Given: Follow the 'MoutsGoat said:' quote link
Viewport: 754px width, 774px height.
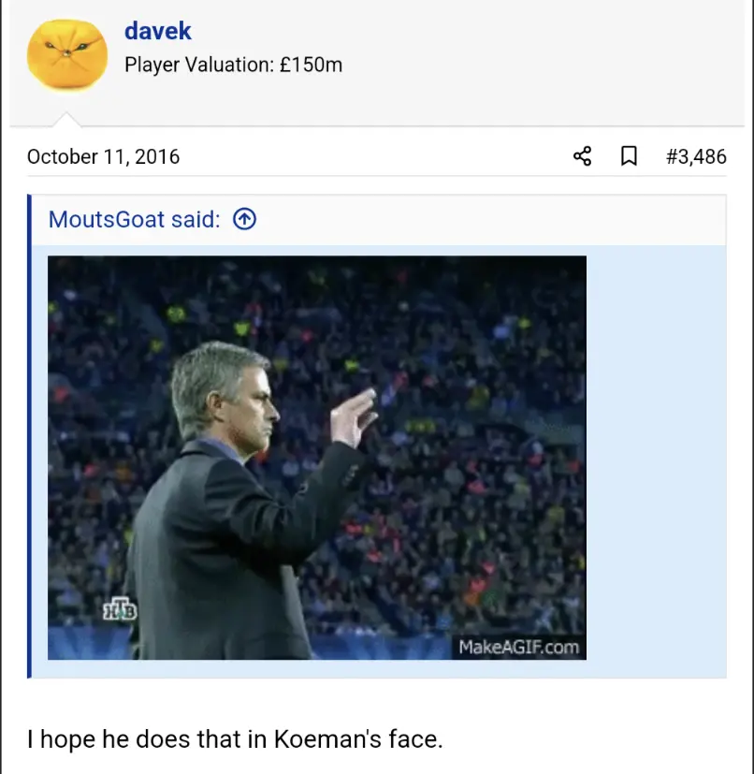Looking at the screenshot, I should tap(134, 219).
